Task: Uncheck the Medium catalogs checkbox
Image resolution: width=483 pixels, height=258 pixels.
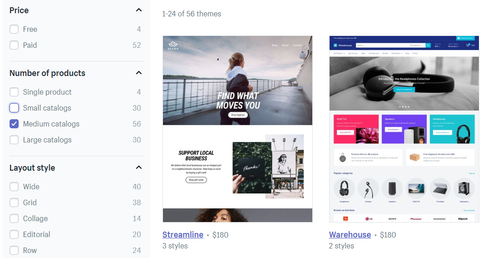Action: click(x=14, y=124)
